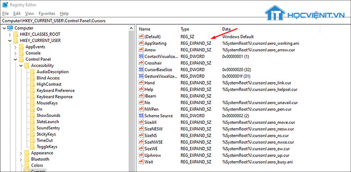The height and width of the screenshot is (172, 351).
Task: Select the UpArrow value name
Action: pos(153,155)
